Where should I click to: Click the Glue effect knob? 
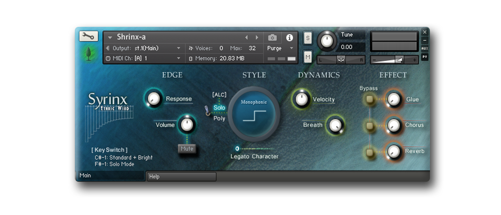[394, 99]
